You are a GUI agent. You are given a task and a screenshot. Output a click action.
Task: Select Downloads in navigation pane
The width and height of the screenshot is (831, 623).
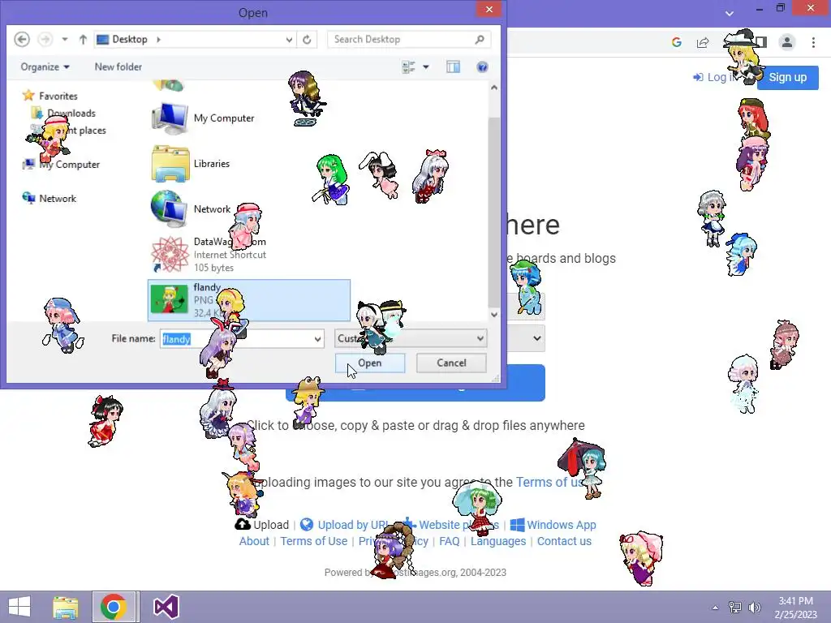[63, 113]
